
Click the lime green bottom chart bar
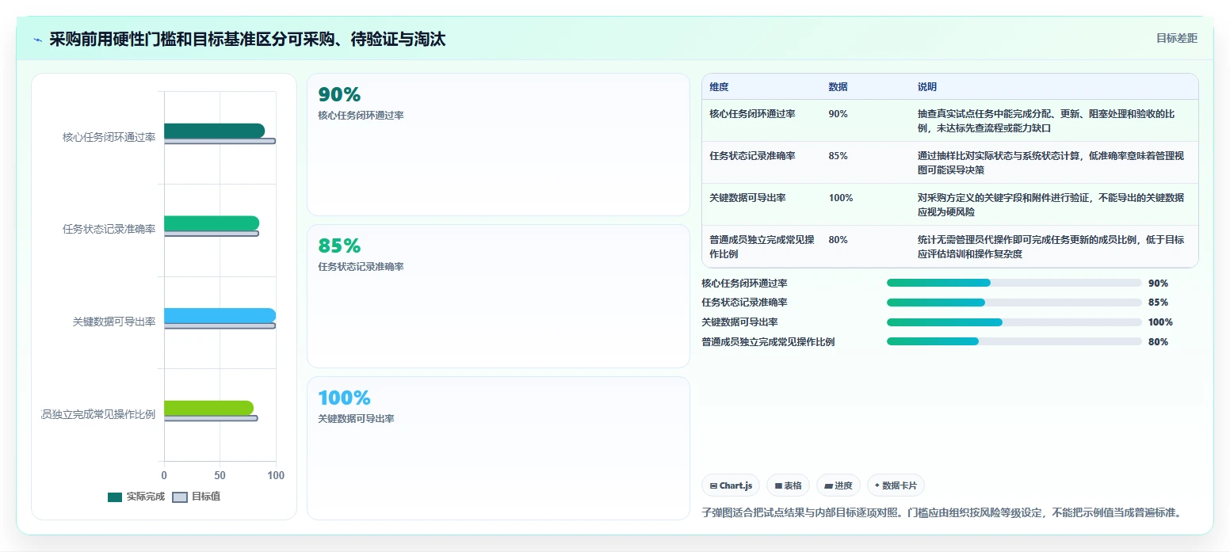tap(208, 408)
